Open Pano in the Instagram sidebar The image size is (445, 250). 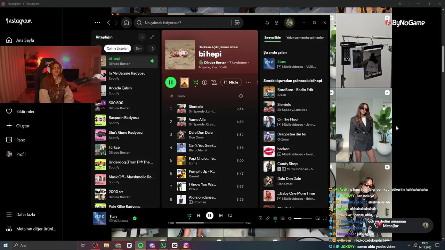click(x=16, y=140)
